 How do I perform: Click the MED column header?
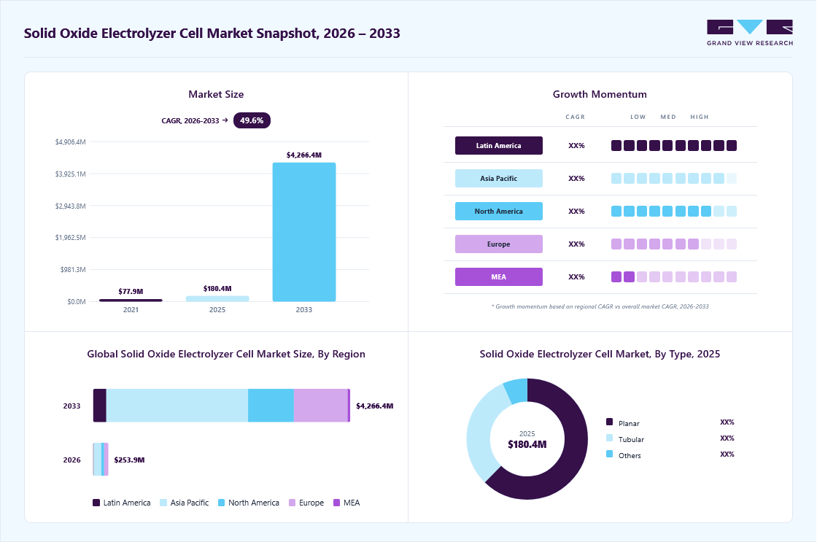[x=668, y=117]
